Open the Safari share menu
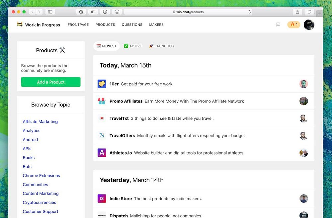Viewport: 332px width, 218px height. [x=297, y=12]
